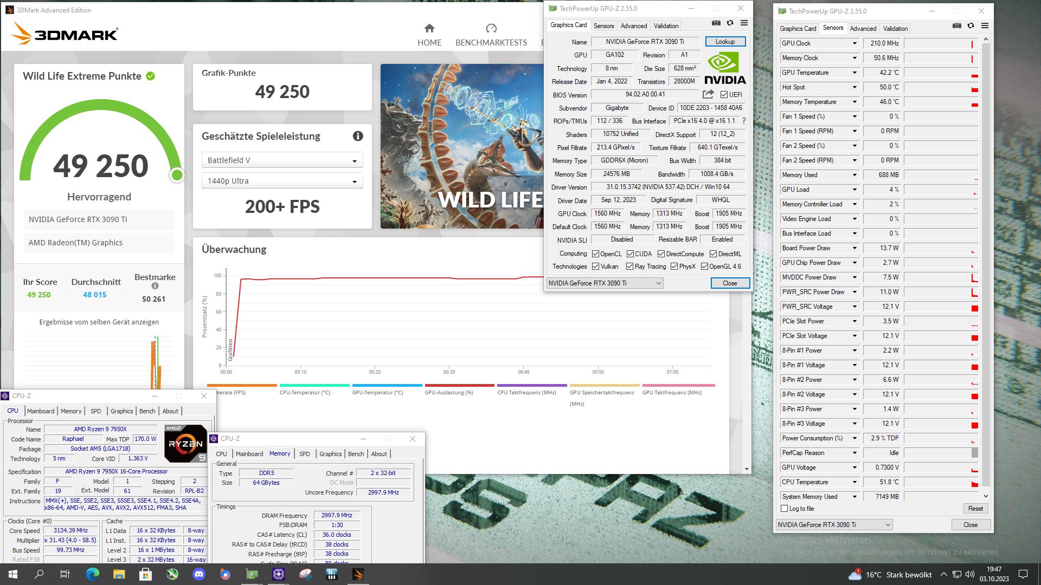Toggle Vulkan checkbox
This screenshot has width=1041, height=585.
(x=595, y=266)
